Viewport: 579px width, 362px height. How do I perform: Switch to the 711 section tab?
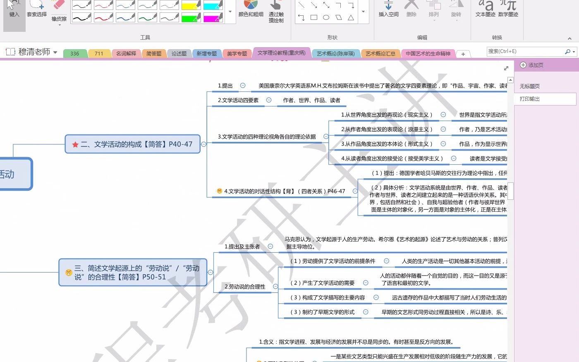coord(99,53)
